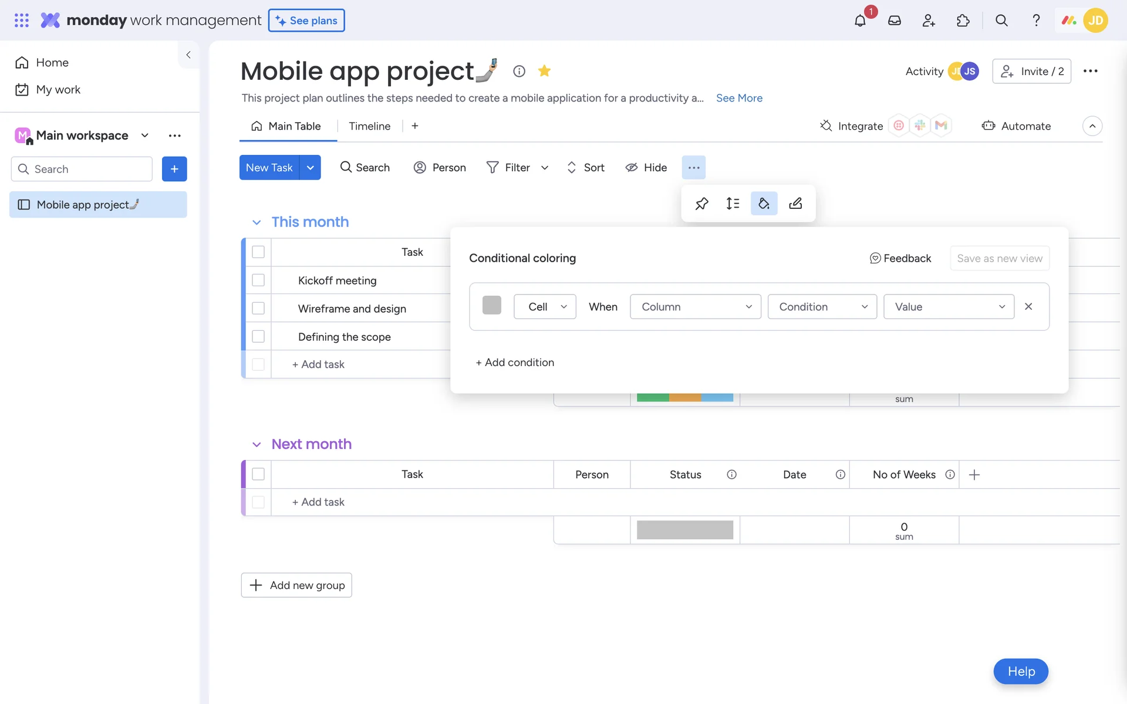Check the Kickoff meeting checkbox
Screen dimensions: 1127x704
[258, 280]
